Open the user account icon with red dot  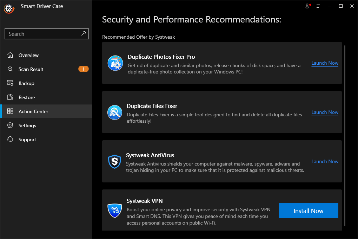click(x=308, y=6)
